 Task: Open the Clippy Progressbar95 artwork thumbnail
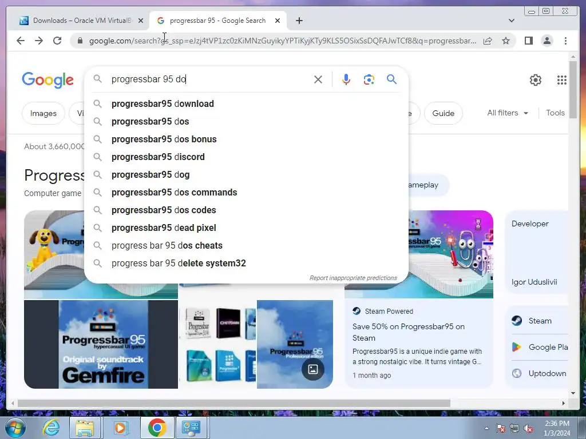(451, 254)
